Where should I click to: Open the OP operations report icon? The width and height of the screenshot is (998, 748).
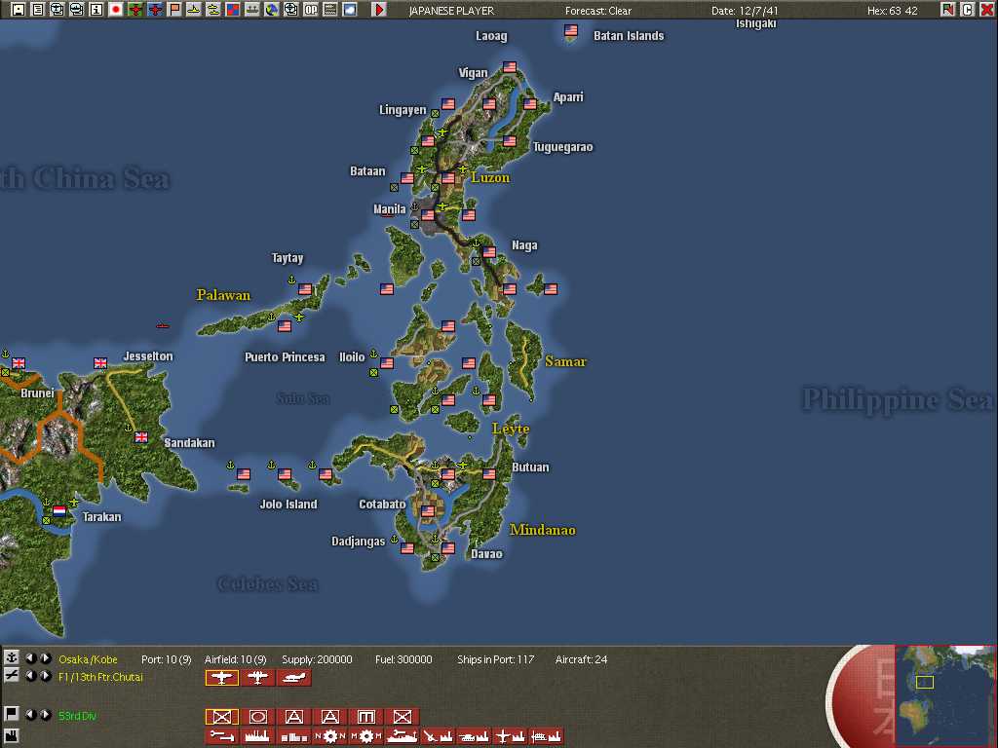[x=311, y=10]
